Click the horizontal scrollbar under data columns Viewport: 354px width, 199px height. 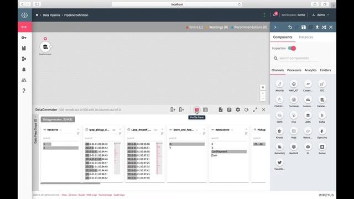tap(70, 183)
